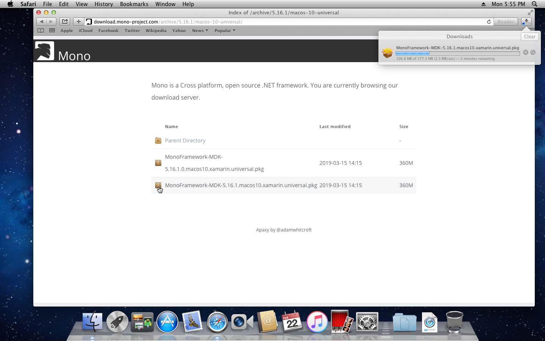This screenshot has width=545, height=341.
Task: Click the Share button in Safari toolbar
Action: point(65,22)
